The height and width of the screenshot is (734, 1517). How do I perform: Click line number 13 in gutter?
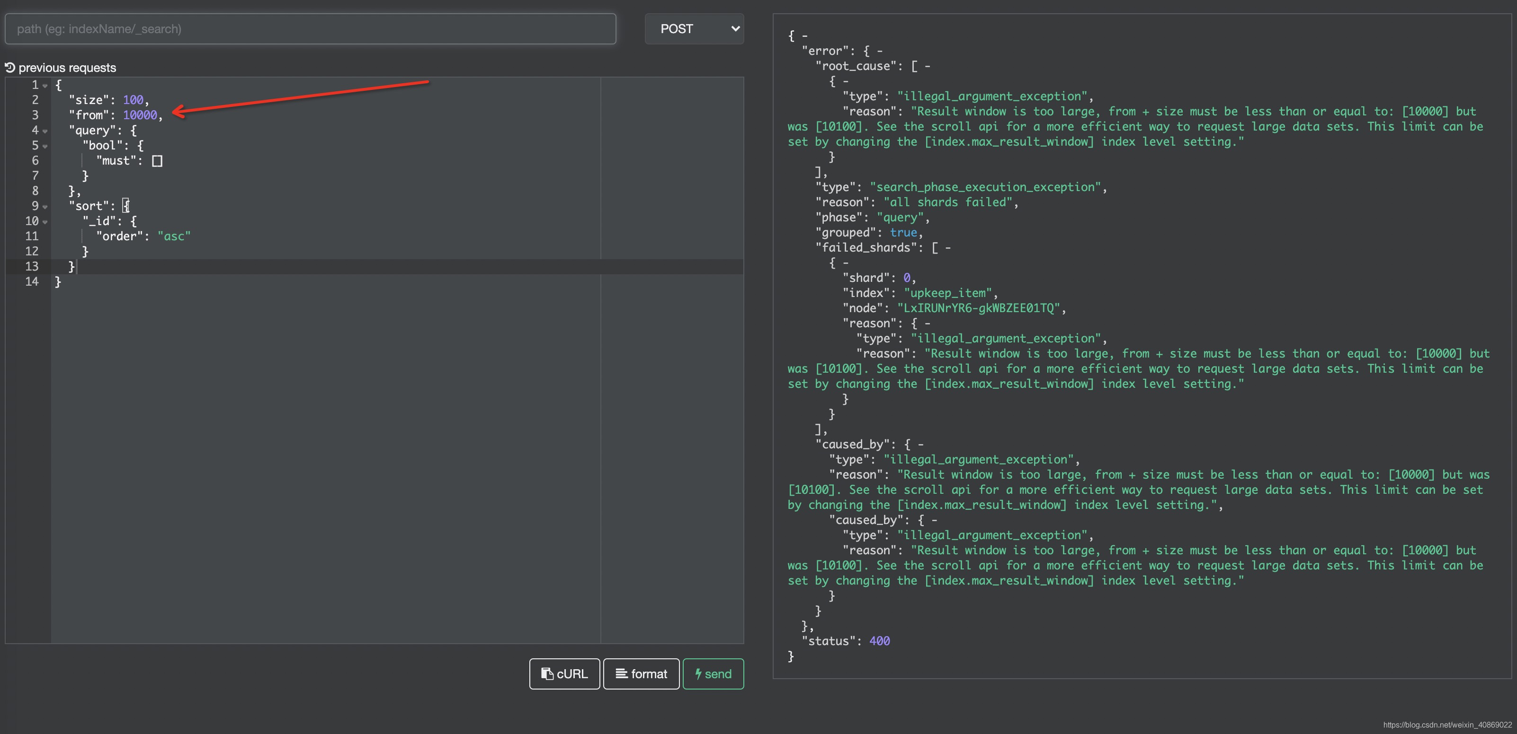pos(32,266)
